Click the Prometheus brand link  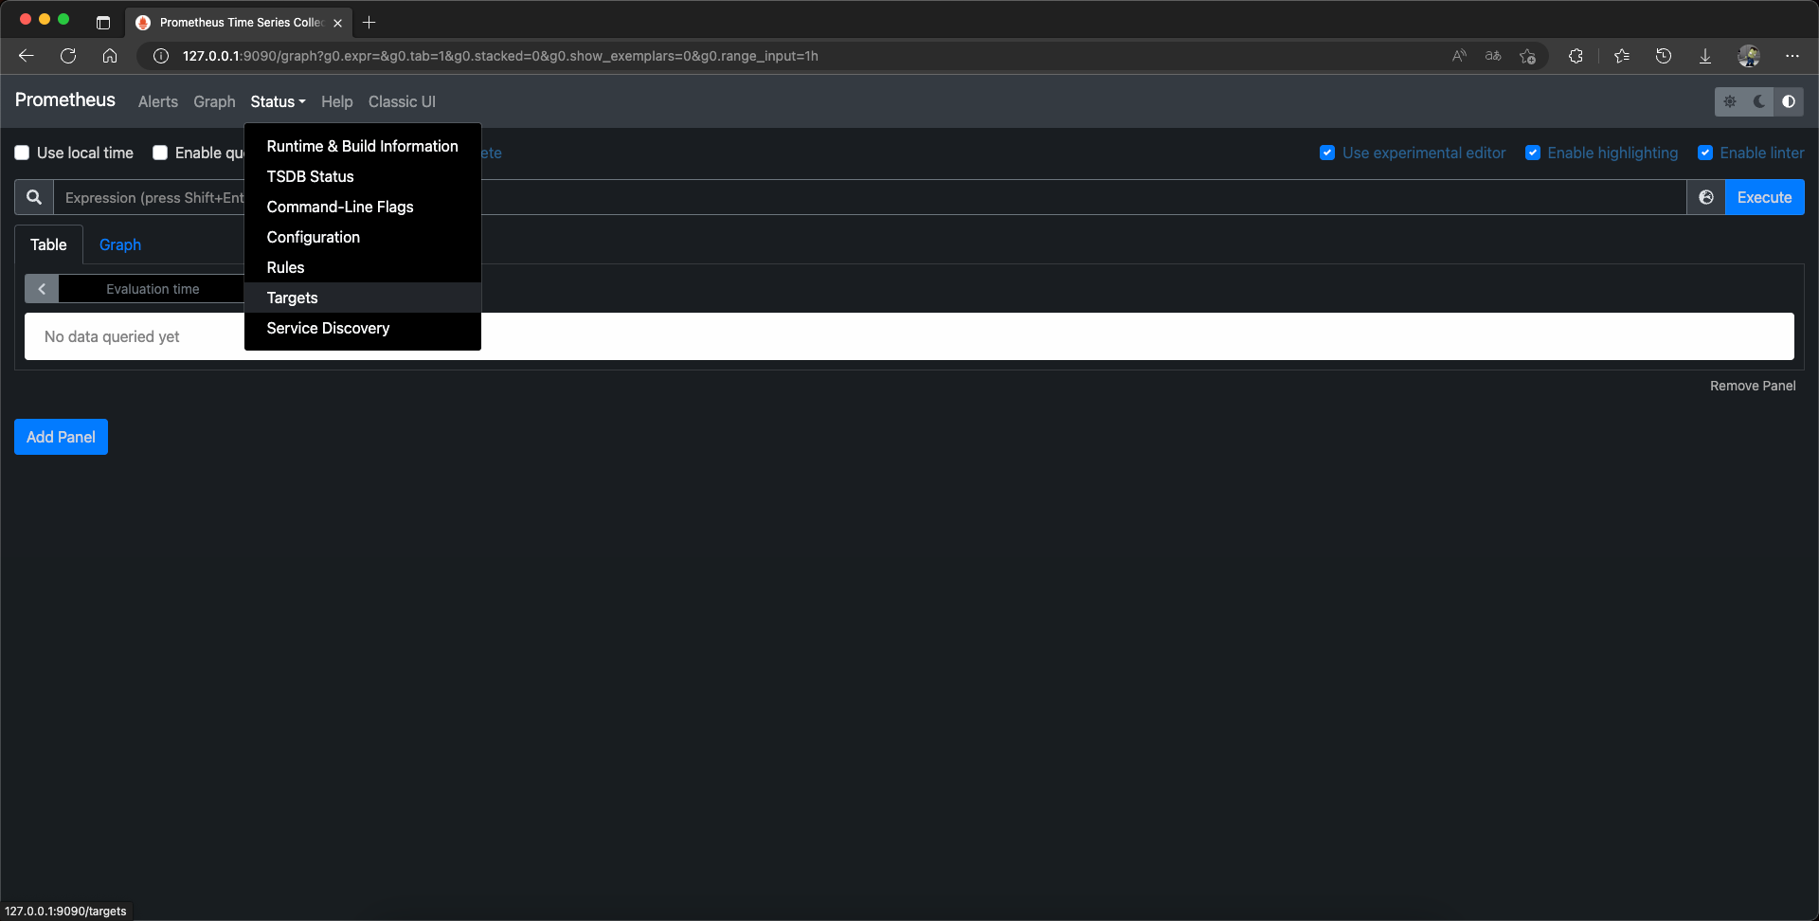(x=65, y=99)
